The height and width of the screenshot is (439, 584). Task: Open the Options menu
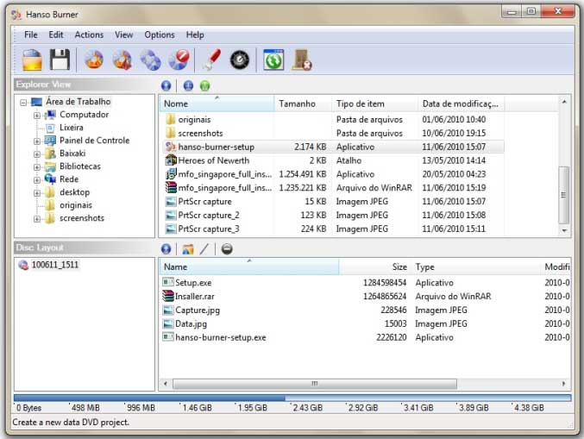(x=160, y=34)
